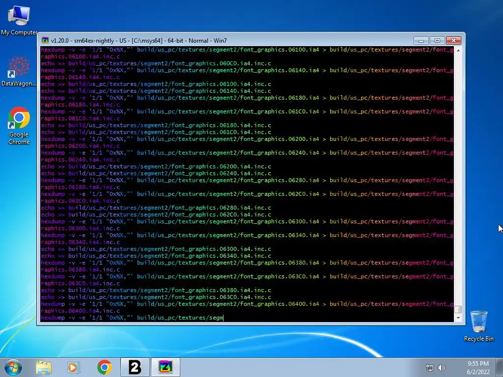Click the title bar text 'v1.20.0 - sm64ex-nightly - US'
Viewport: 503px width, 377px height.
[x=88, y=41]
